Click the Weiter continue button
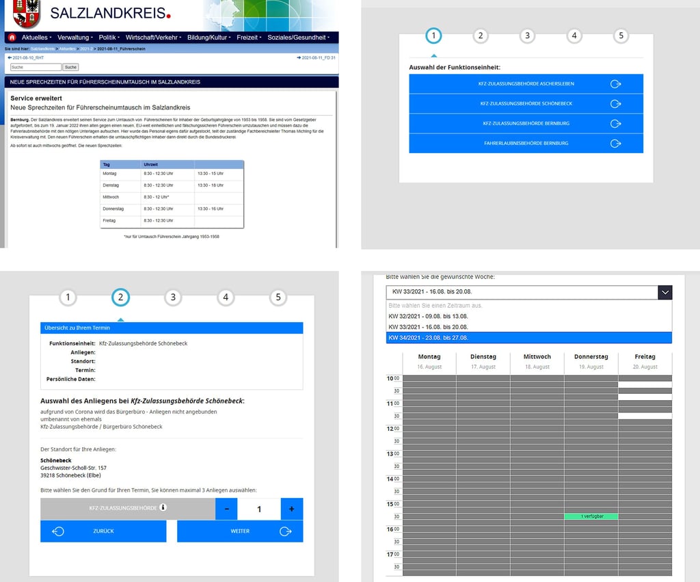 [240, 531]
